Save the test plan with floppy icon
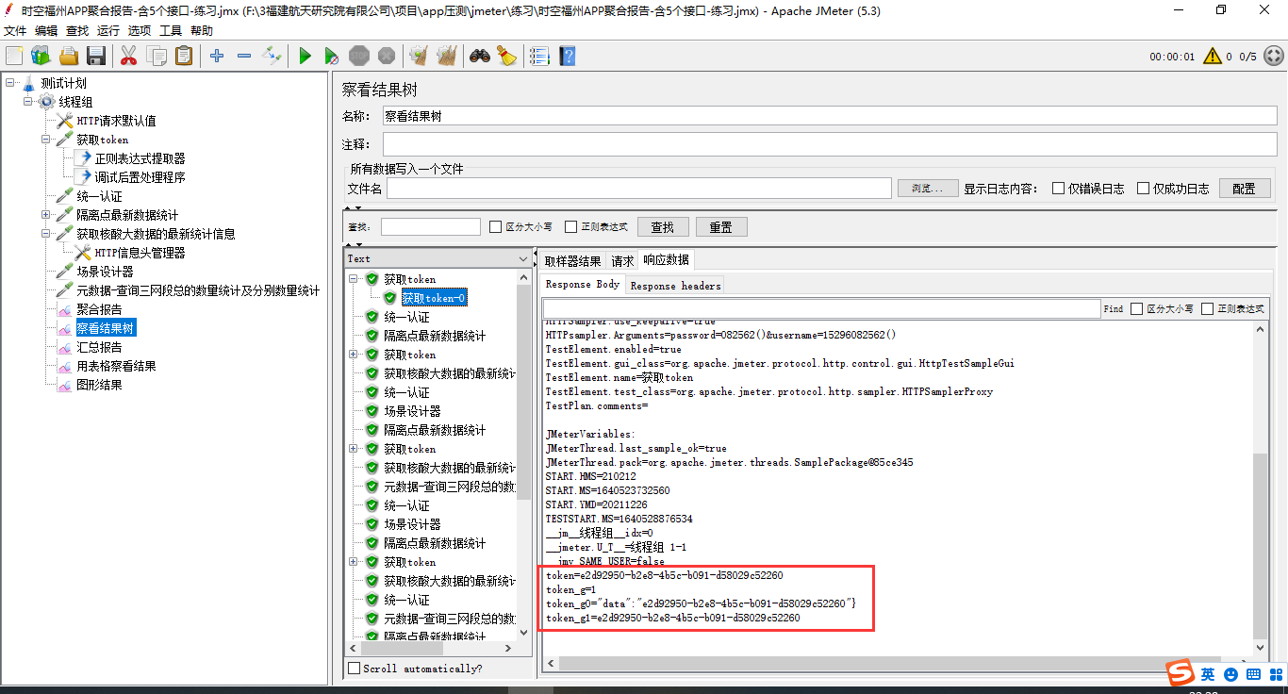The height and width of the screenshot is (694, 1288). point(96,56)
